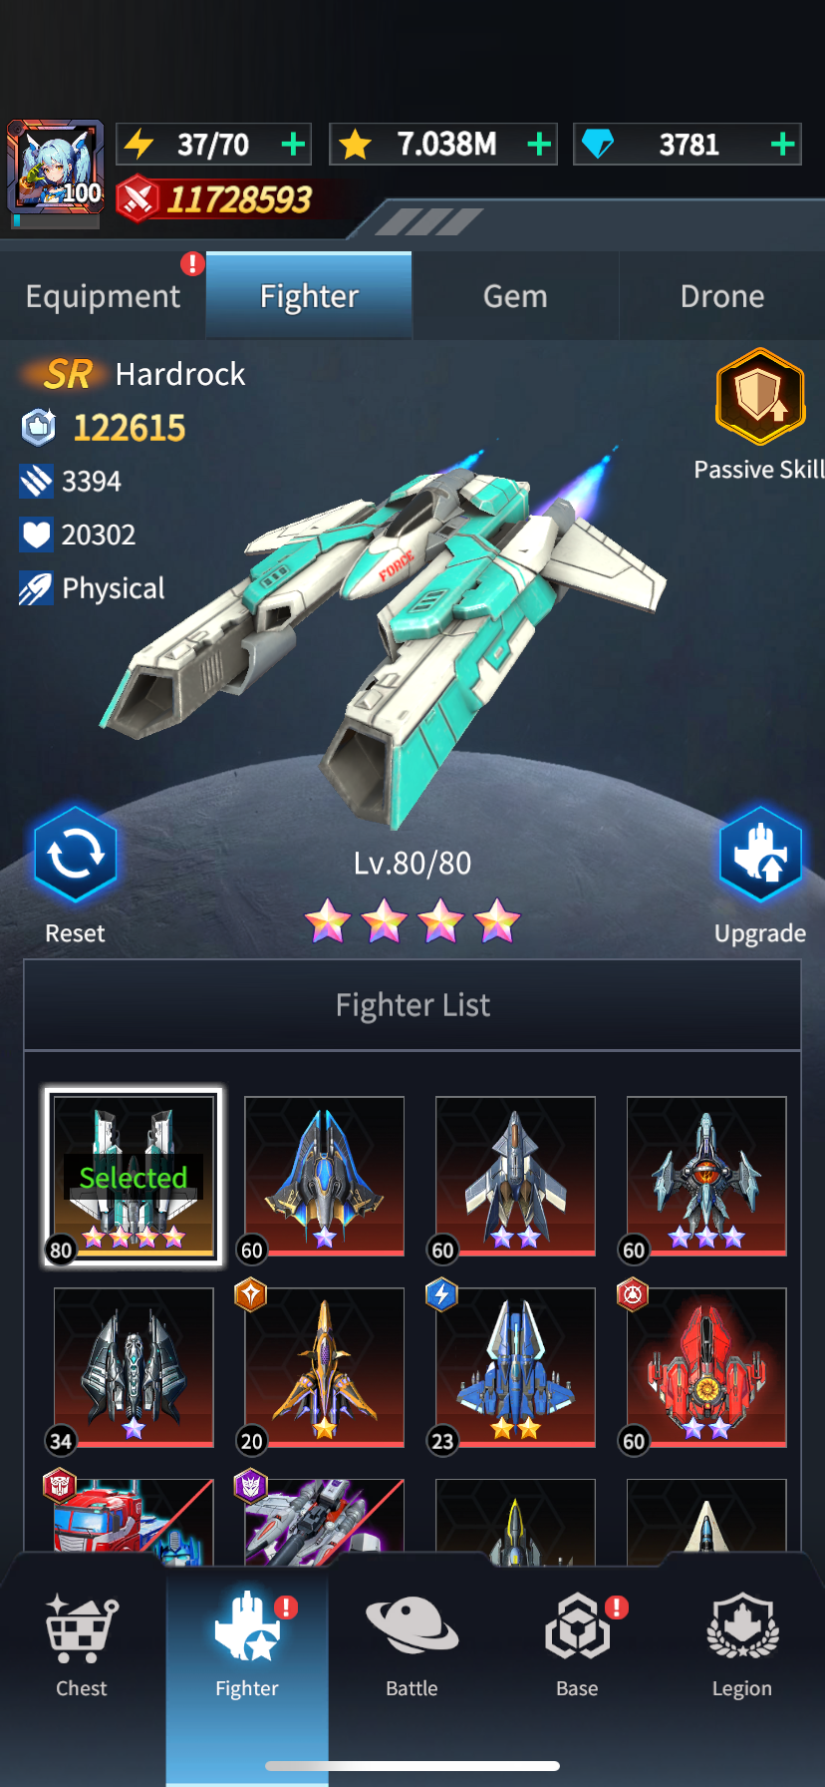The image size is (825, 1787).
Task: Select the Optimus Prime truck fighter thumbnail
Action: [x=134, y=1516]
